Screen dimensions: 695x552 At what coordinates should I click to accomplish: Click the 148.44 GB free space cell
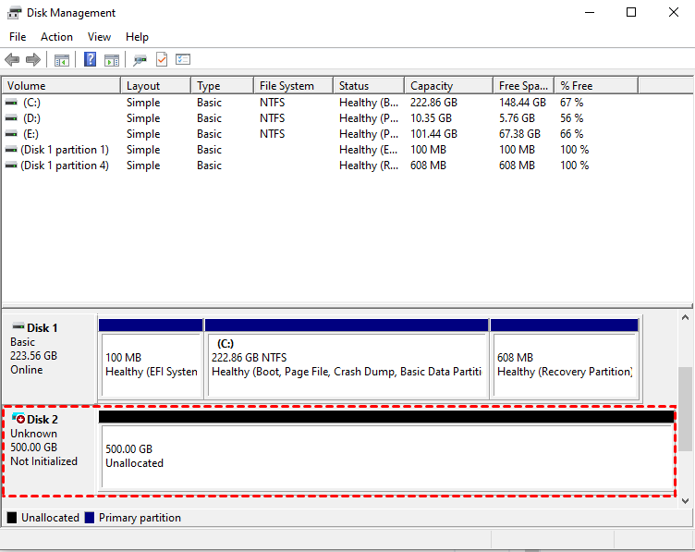[522, 103]
